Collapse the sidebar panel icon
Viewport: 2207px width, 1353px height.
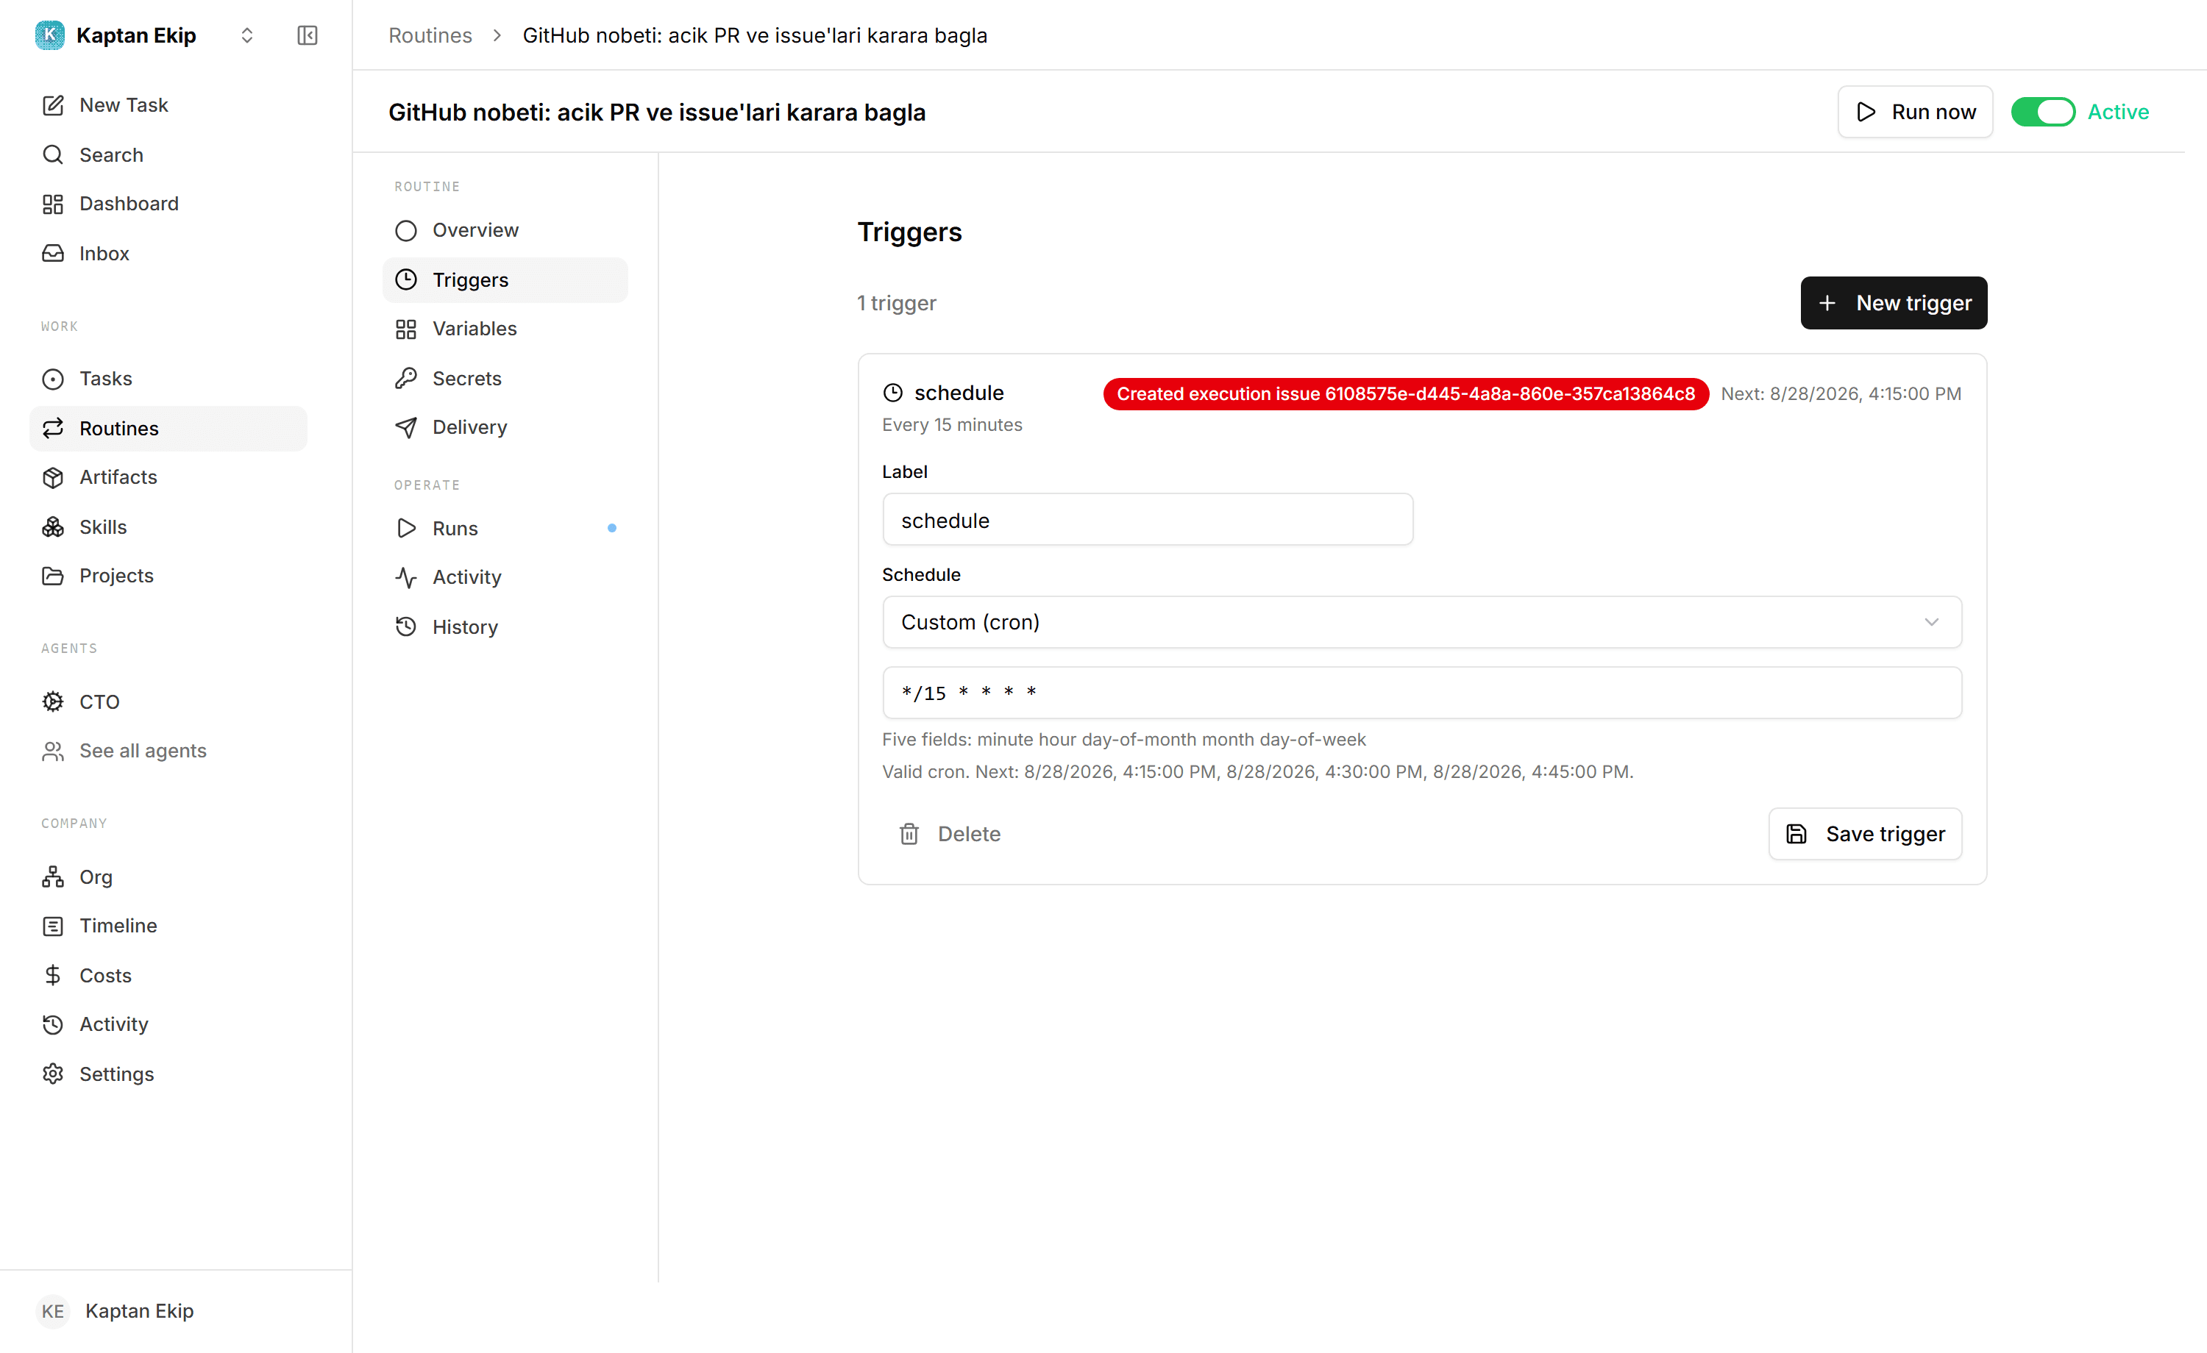point(308,35)
